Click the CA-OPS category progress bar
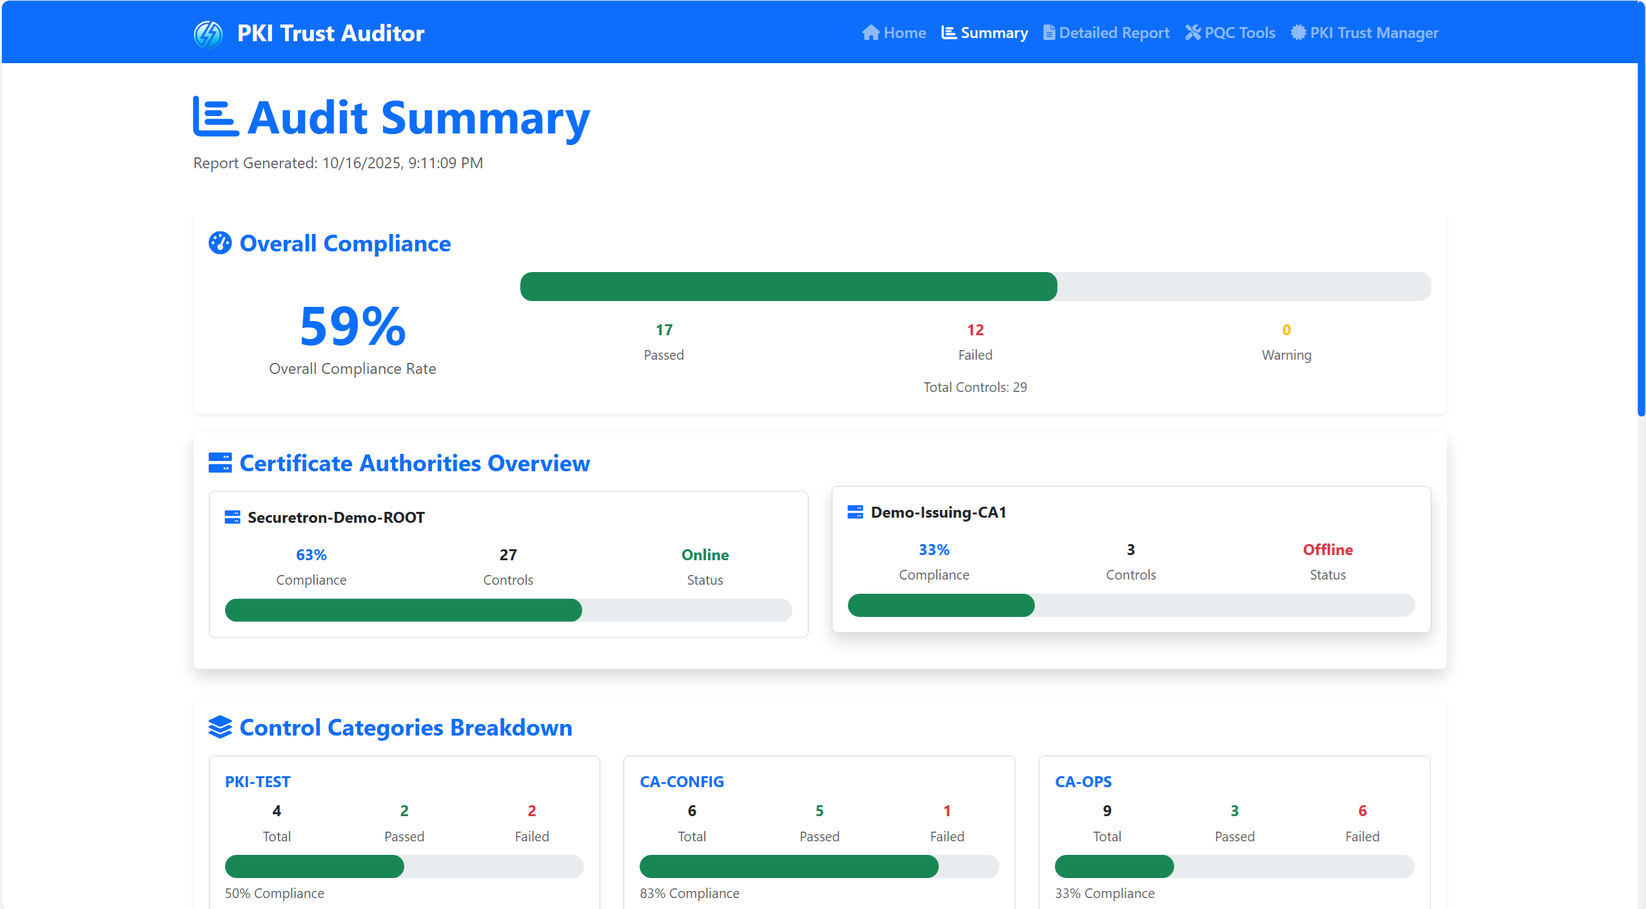The height and width of the screenshot is (909, 1646). click(x=1234, y=866)
